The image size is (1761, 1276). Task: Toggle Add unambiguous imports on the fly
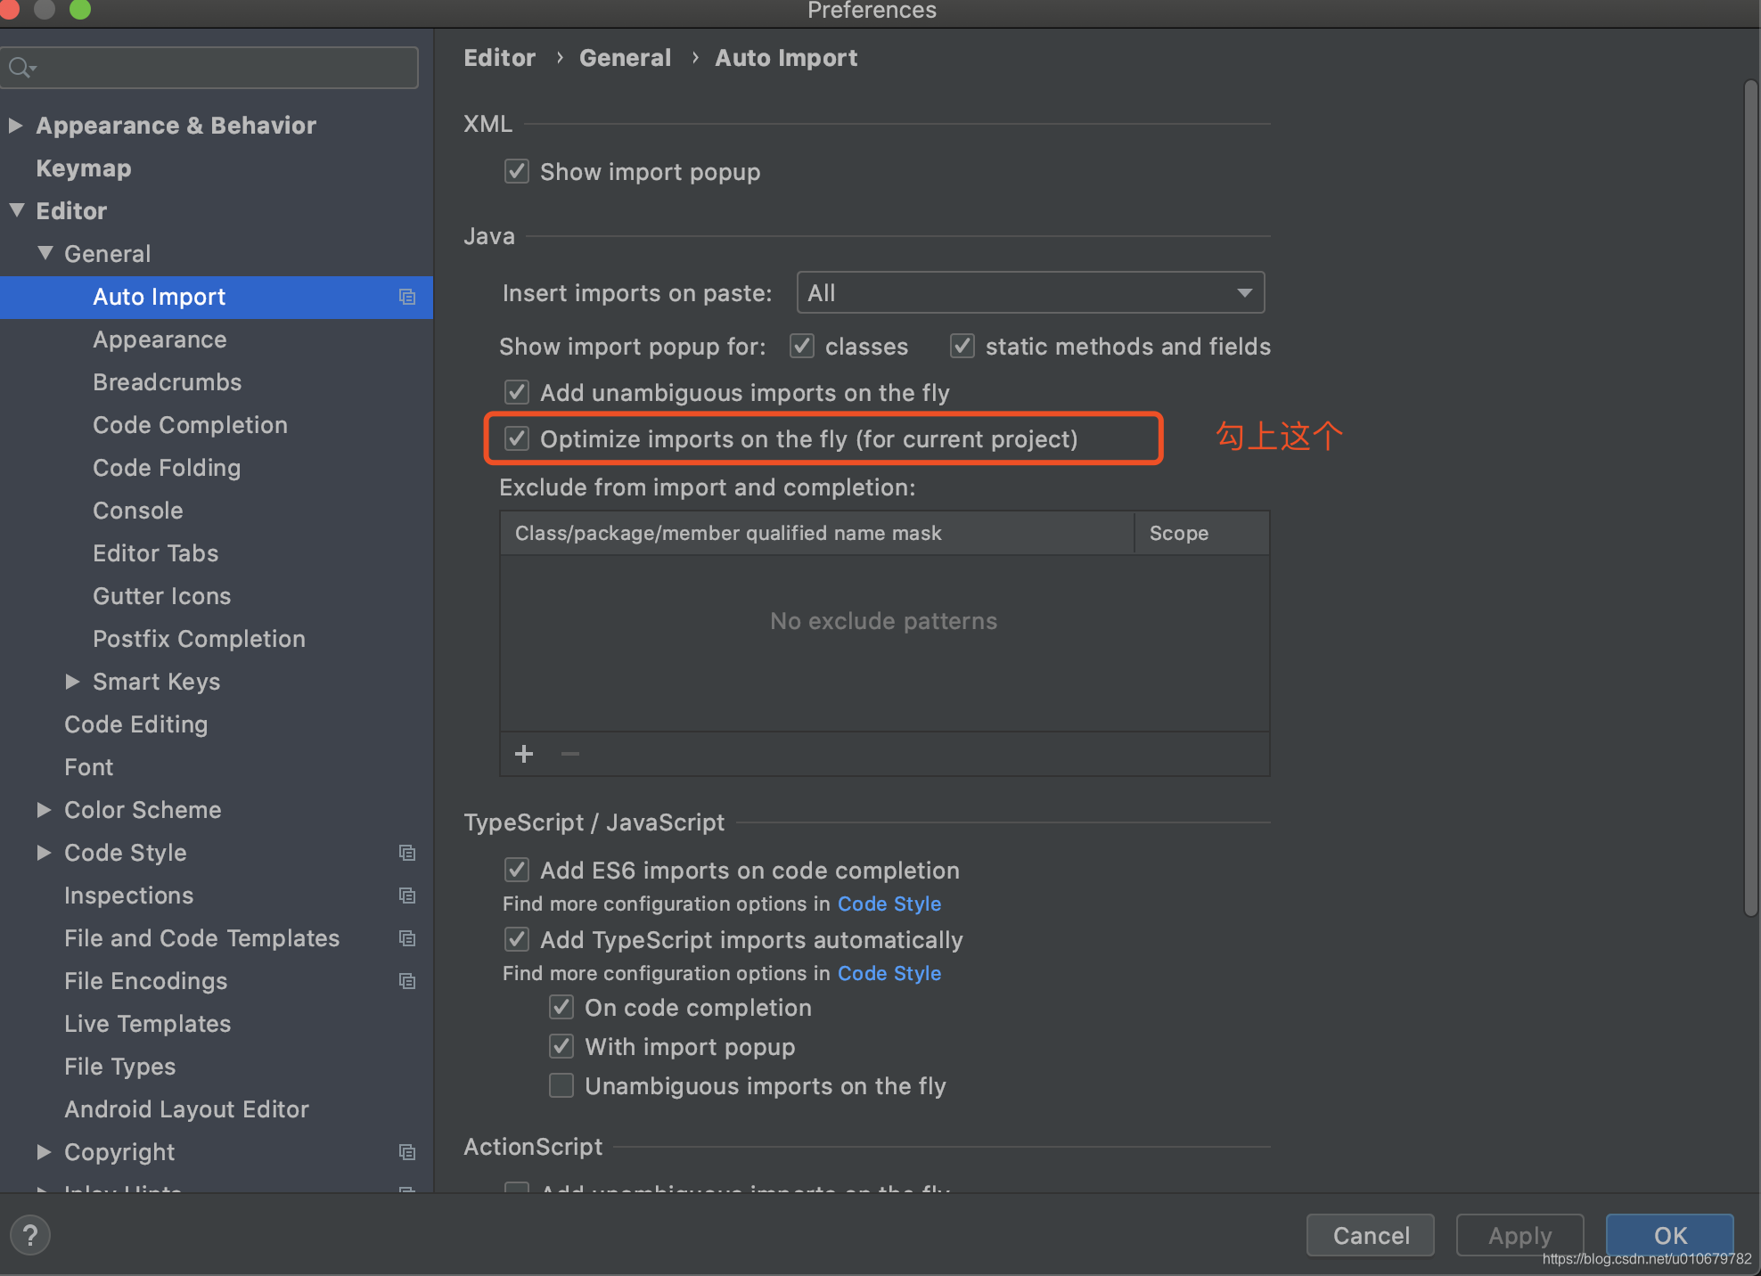point(517,392)
